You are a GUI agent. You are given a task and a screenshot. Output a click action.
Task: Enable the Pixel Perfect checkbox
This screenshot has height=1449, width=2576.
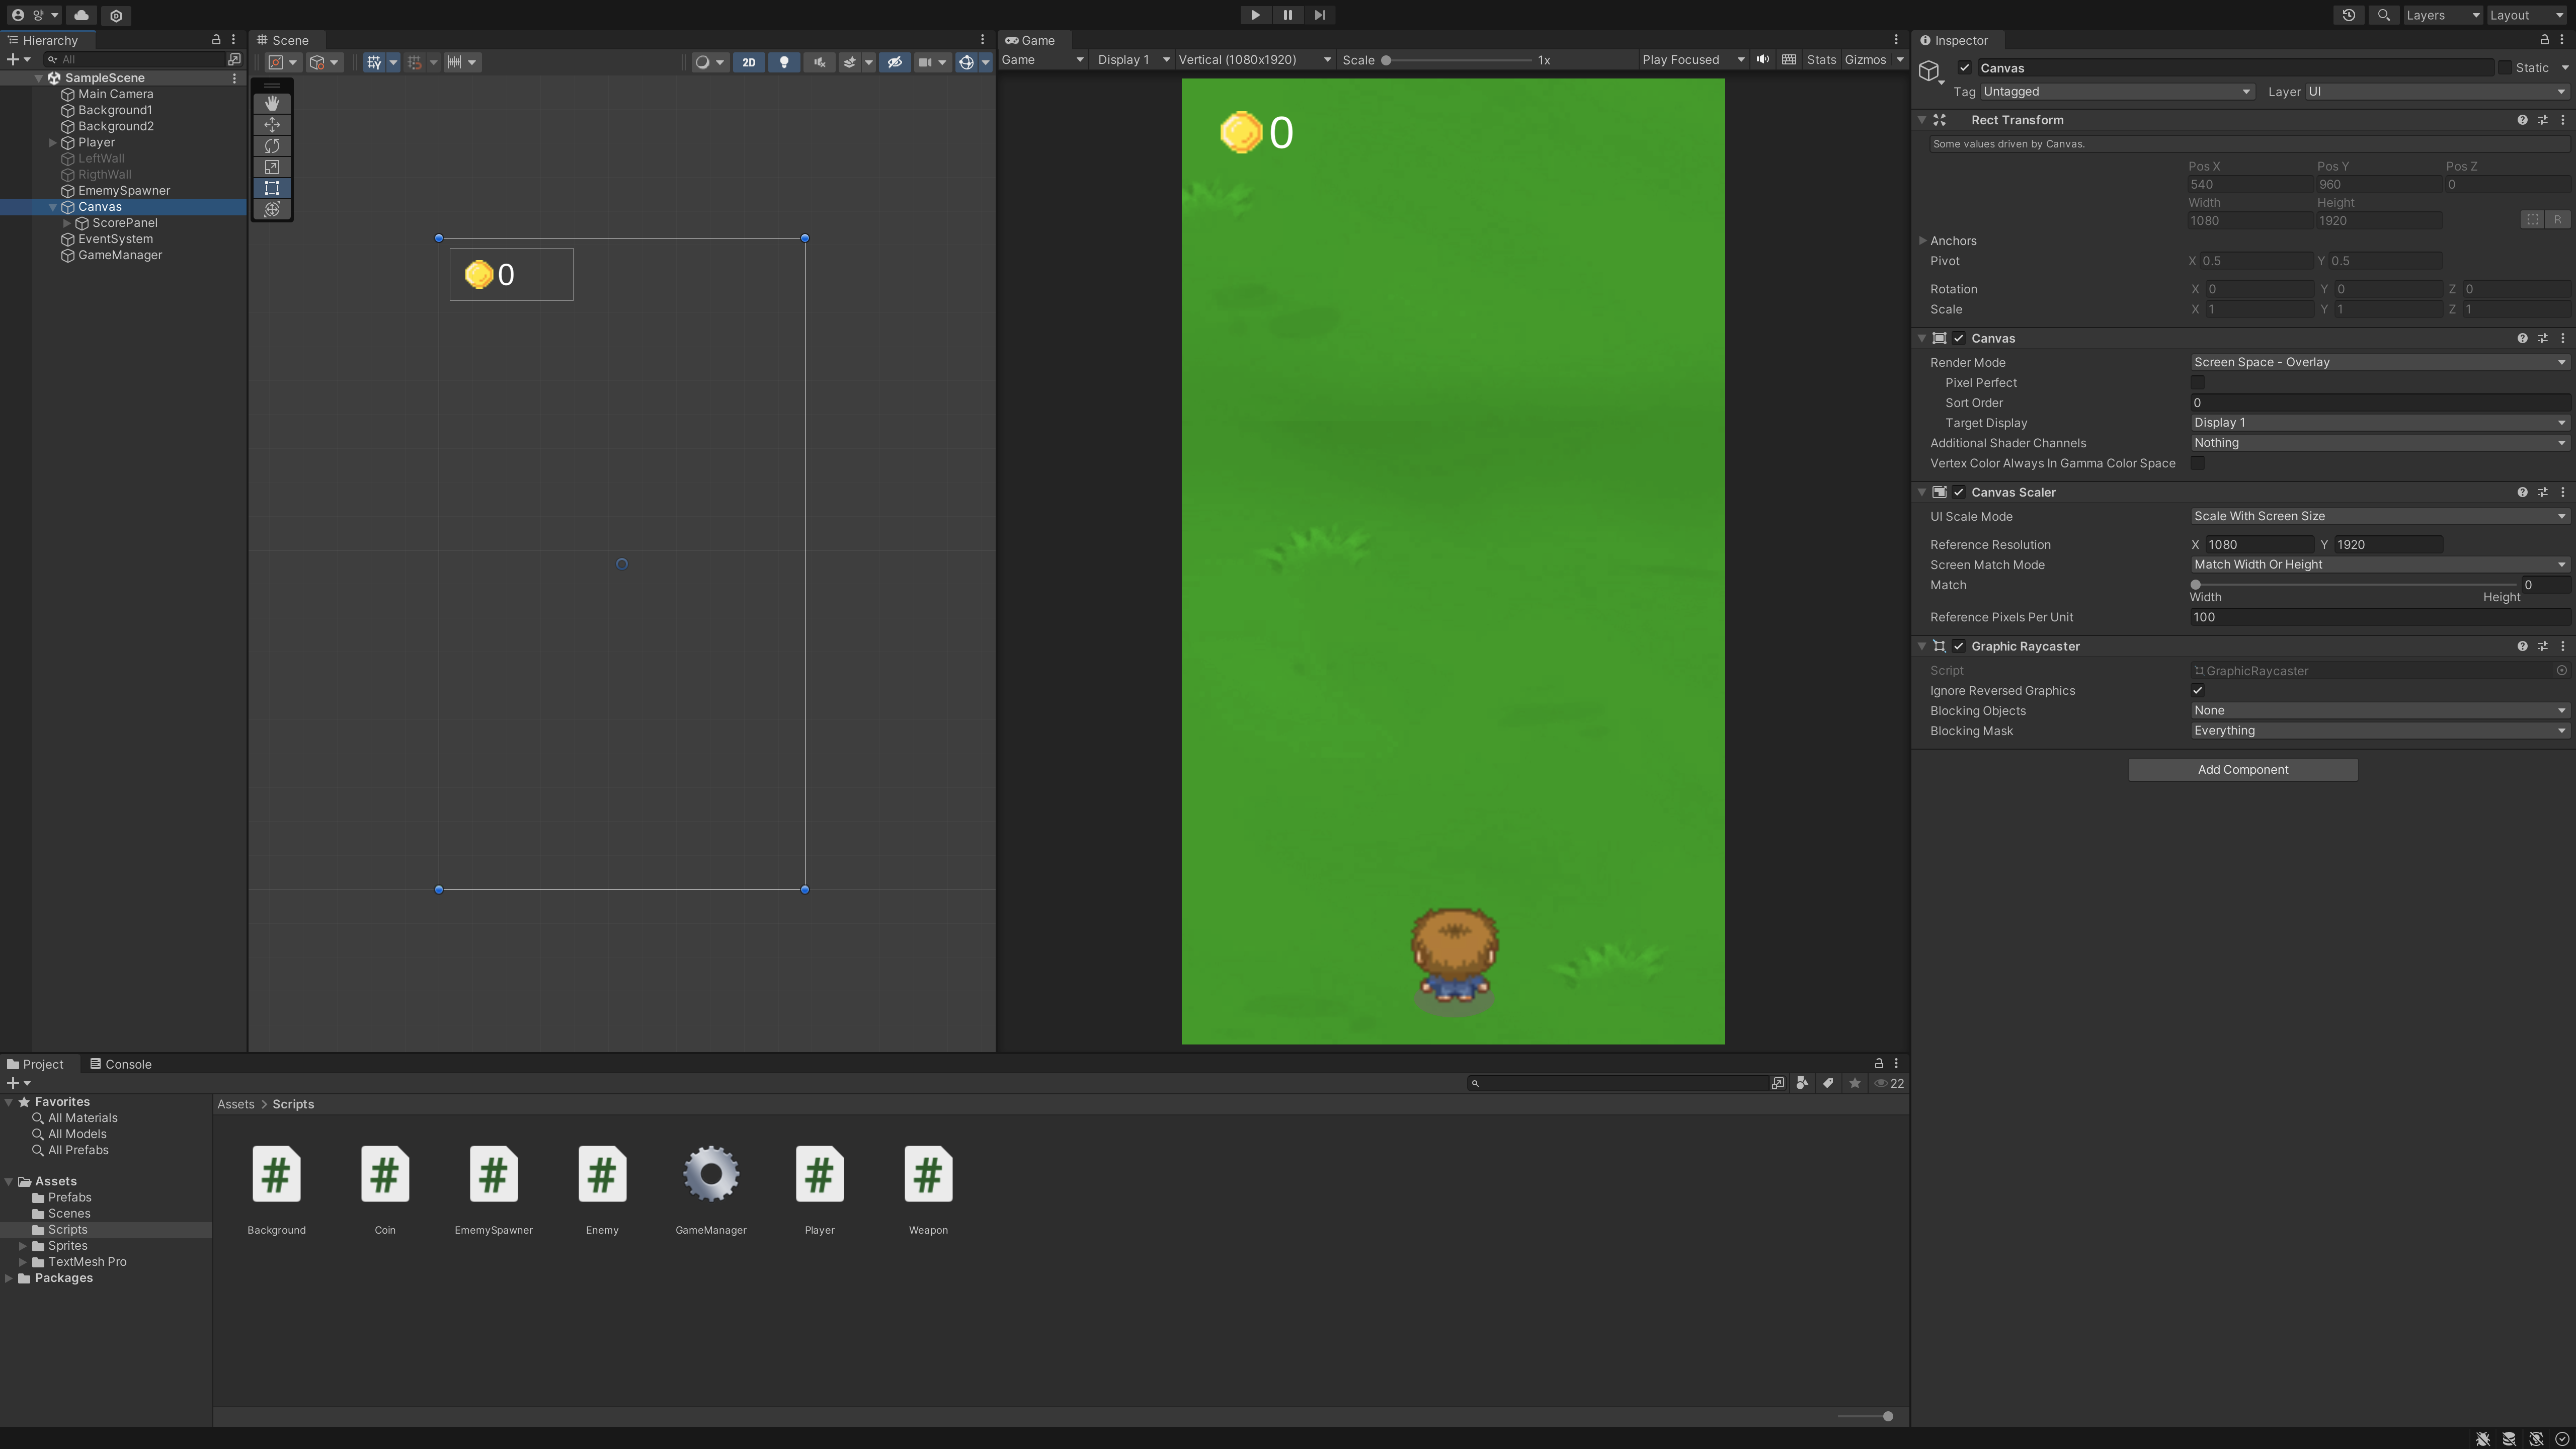pos(2197,383)
